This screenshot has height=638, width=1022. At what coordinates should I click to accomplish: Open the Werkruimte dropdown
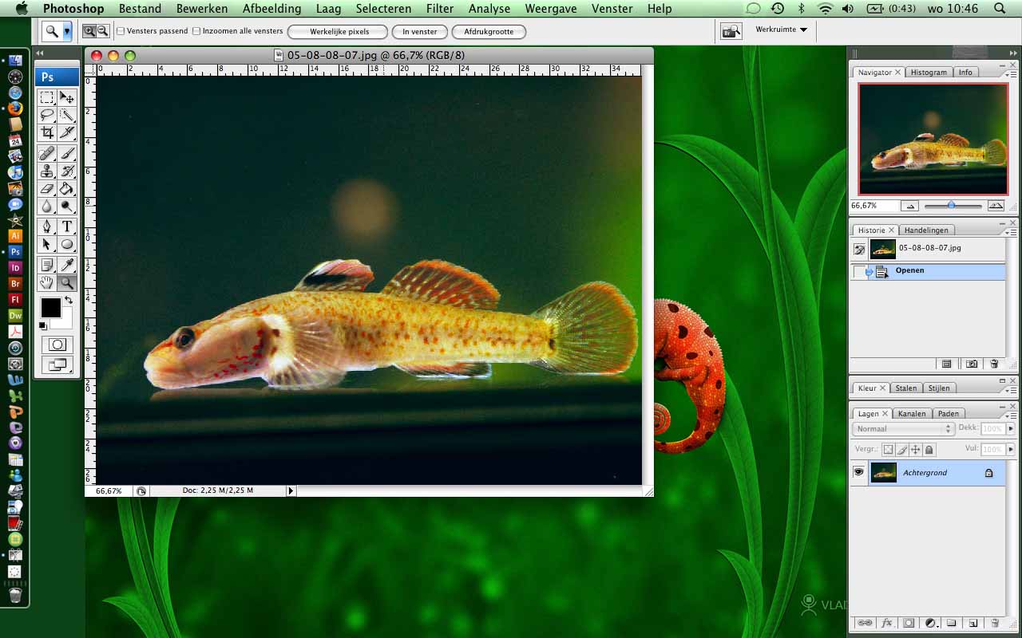(781, 30)
